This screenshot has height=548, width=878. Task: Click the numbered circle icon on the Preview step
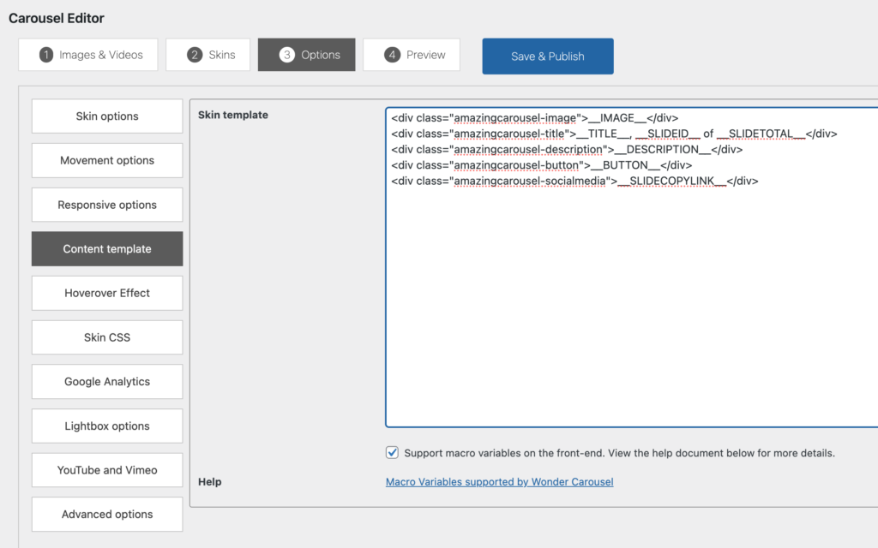pyautogui.click(x=393, y=54)
